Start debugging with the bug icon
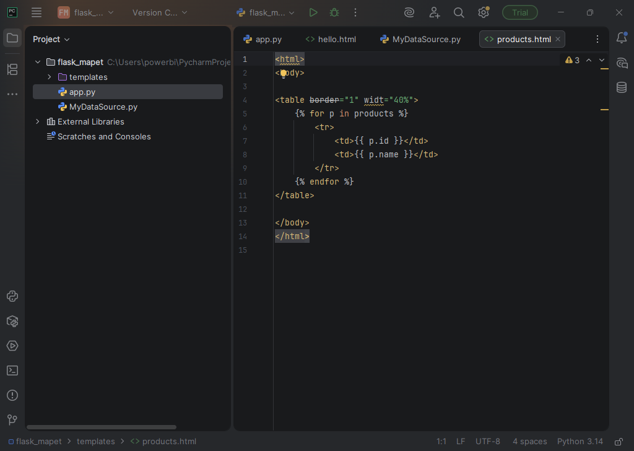Image resolution: width=634 pixels, height=451 pixels. pyautogui.click(x=334, y=12)
